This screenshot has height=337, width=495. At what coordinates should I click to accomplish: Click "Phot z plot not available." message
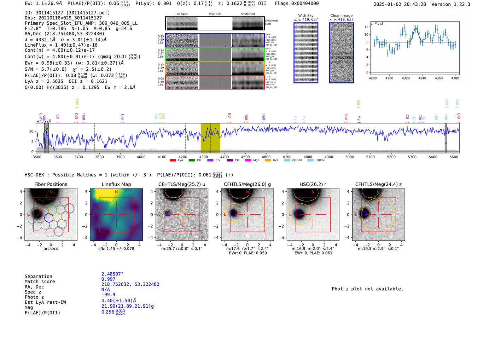[x=367, y=289]
